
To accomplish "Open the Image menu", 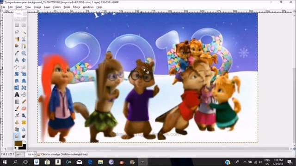I will [x=37, y=7].
